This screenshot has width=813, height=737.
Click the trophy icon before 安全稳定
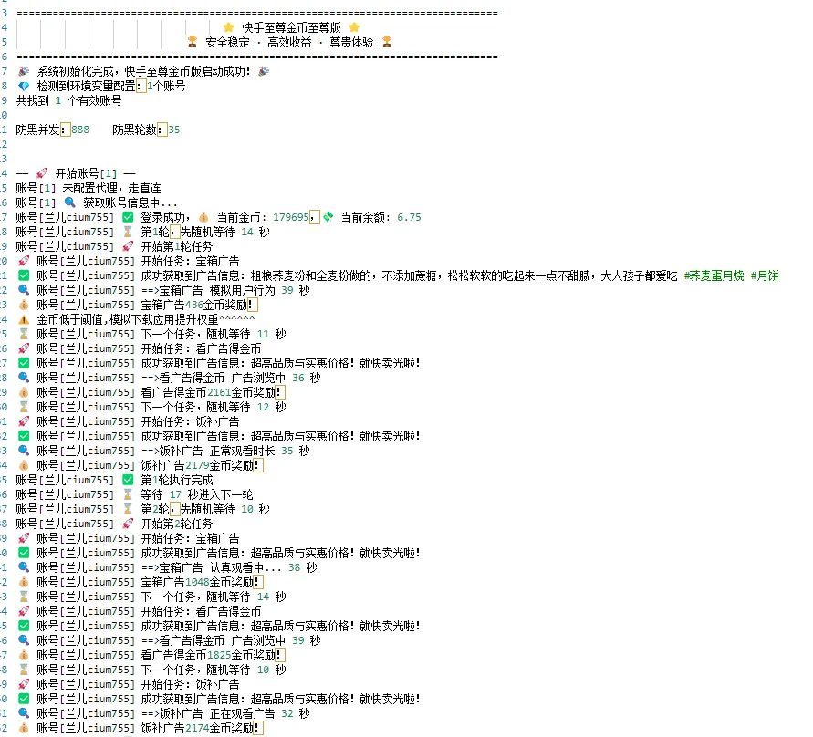click(193, 42)
